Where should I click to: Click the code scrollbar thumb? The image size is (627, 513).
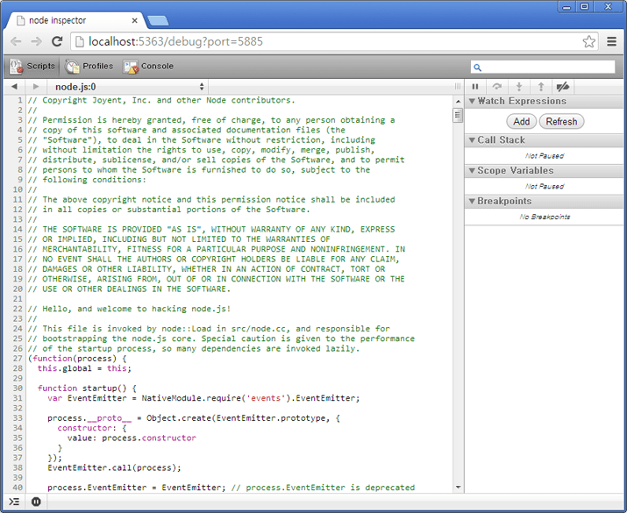458,116
